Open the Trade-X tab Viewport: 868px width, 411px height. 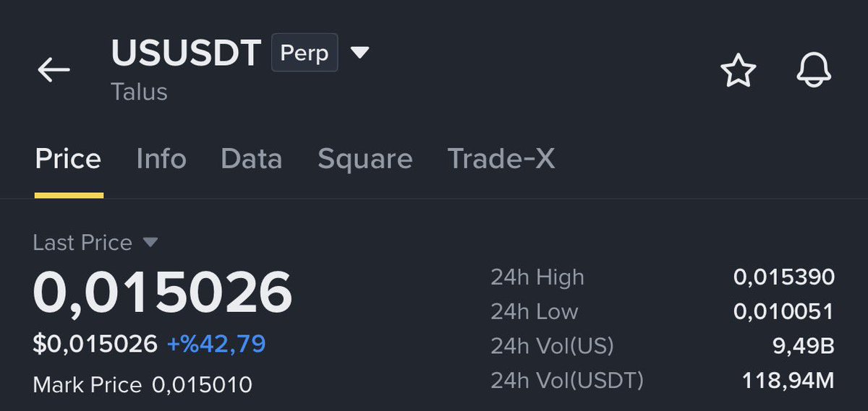pos(501,158)
